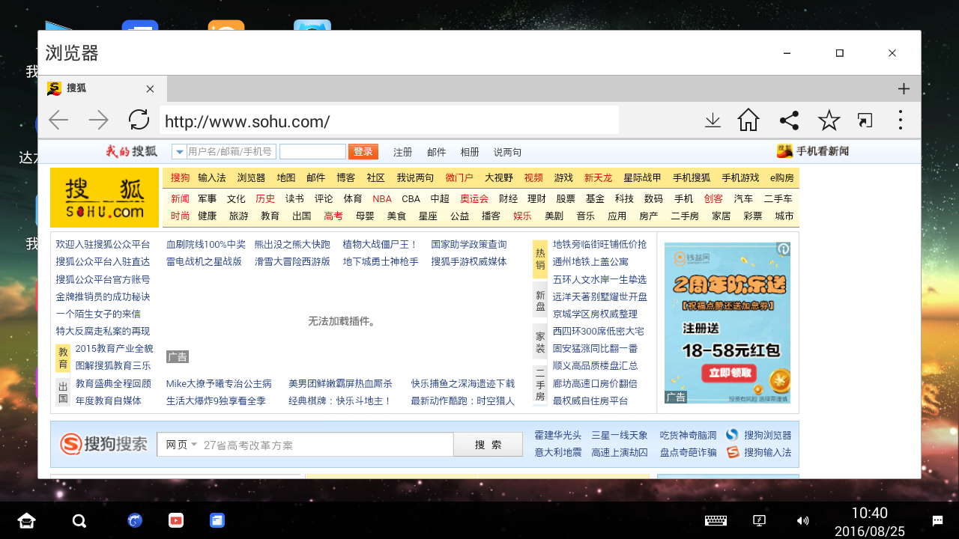Open 霍建华光头 hot search link
Viewport: 959px width, 539px height.
coord(557,435)
